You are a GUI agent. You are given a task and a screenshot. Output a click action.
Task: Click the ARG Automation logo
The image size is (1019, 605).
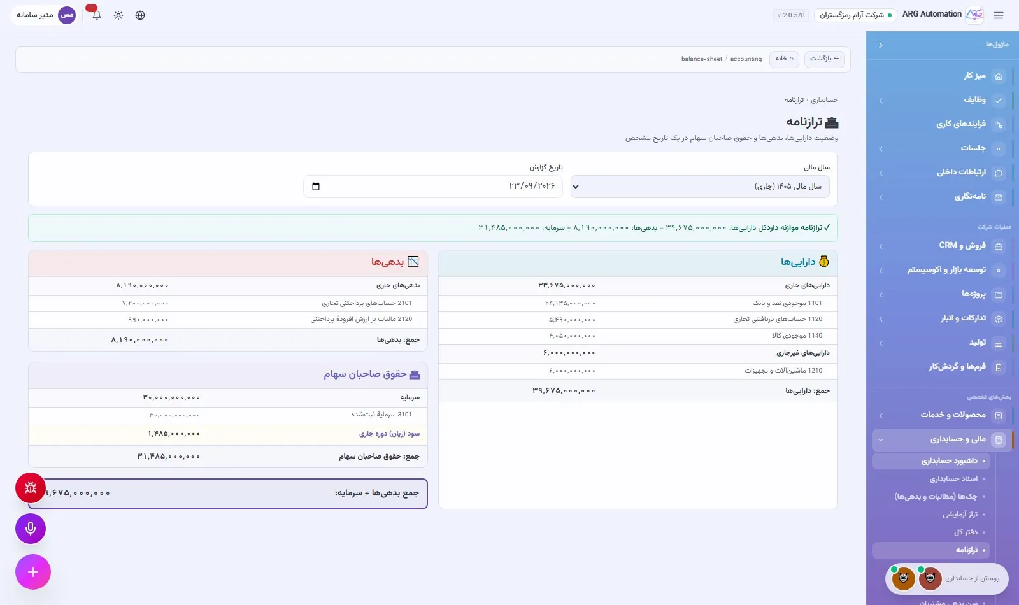click(x=974, y=15)
